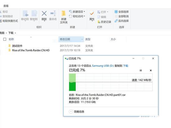
Task: Click Select all (全部选择) icon
Action: 116,12
